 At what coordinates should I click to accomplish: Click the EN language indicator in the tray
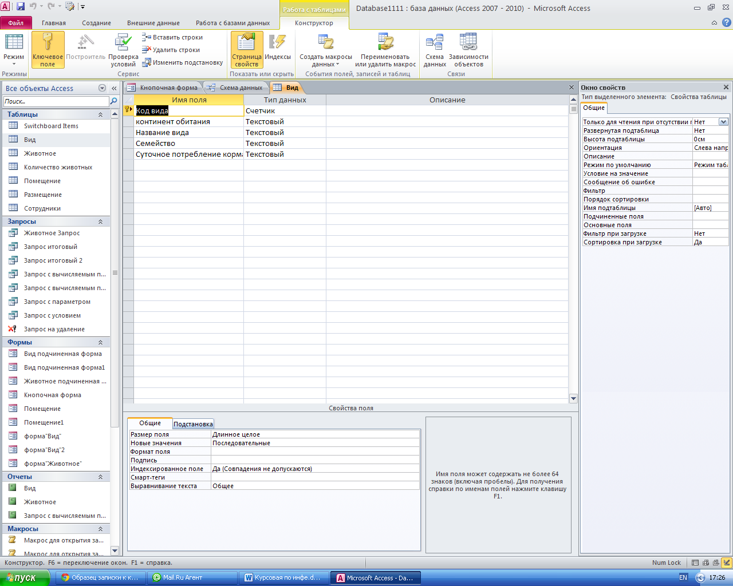(683, 577)
